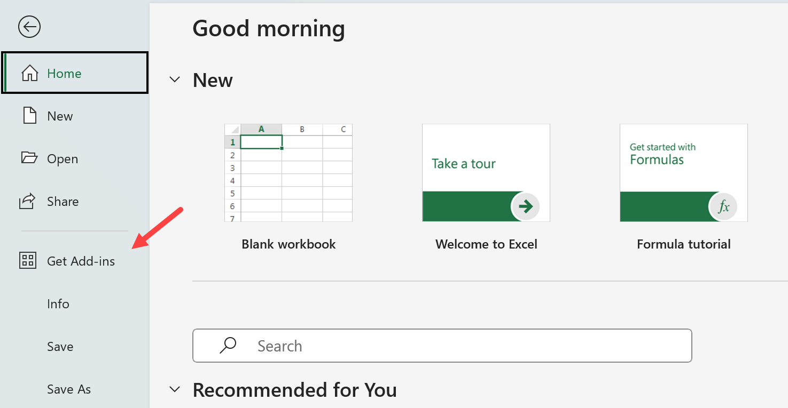This screenshot has height=408, width=788.
Task: Click the New blank page icon
Action: point(29,116)
